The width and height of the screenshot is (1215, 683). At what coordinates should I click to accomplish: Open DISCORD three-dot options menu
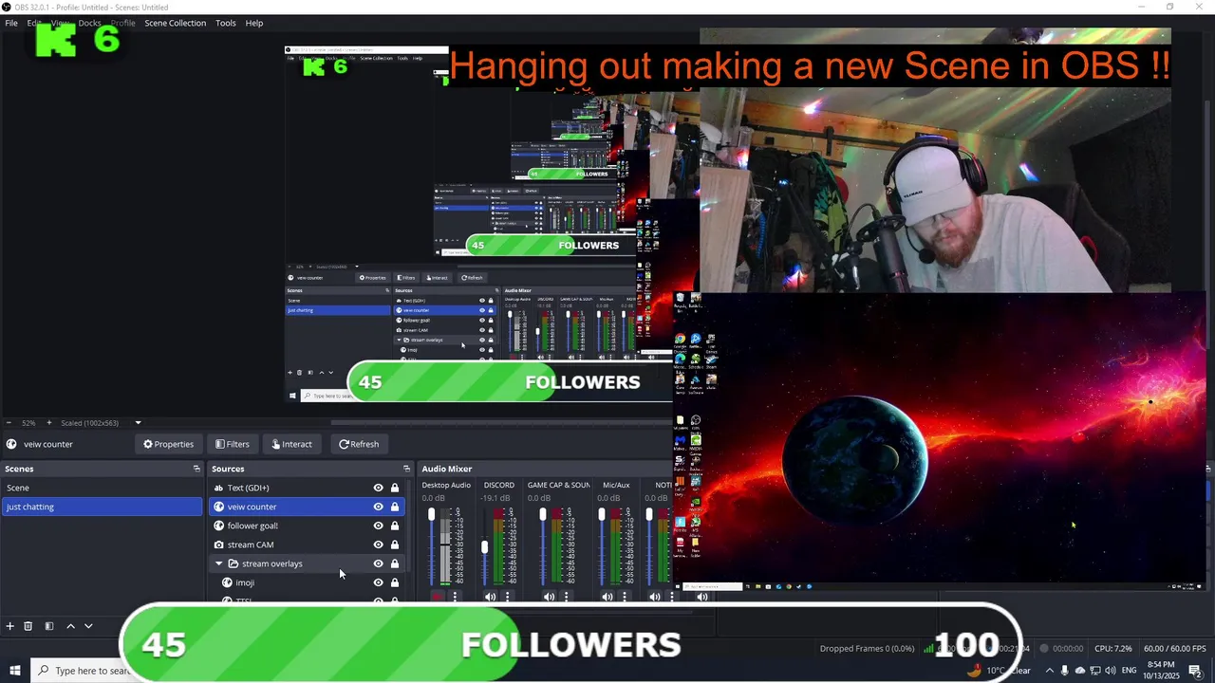pyautogui.click(x=507, y=597)
